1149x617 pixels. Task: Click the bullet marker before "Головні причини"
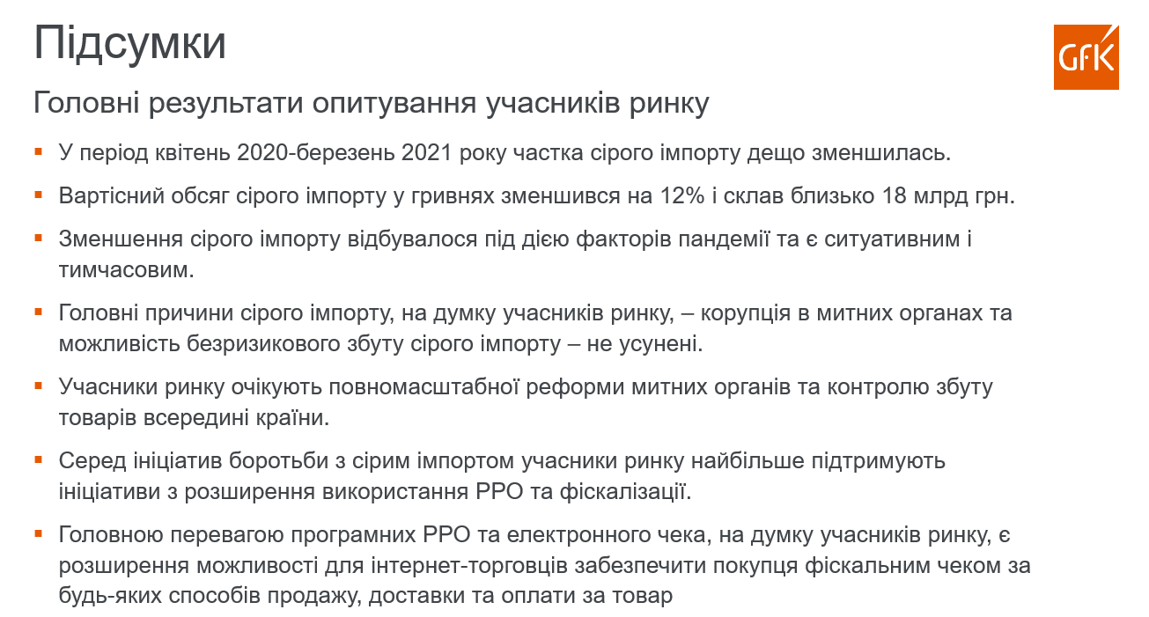click(x=39, y=312)
